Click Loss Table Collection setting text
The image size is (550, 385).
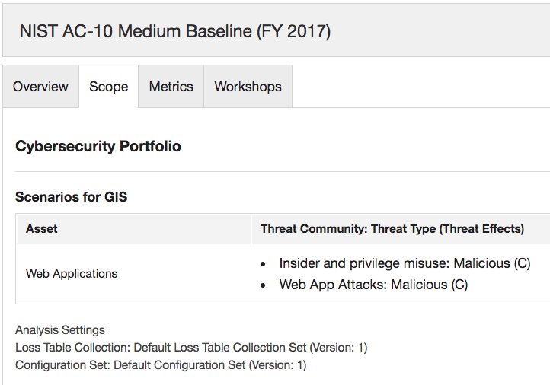coord(191,348)
